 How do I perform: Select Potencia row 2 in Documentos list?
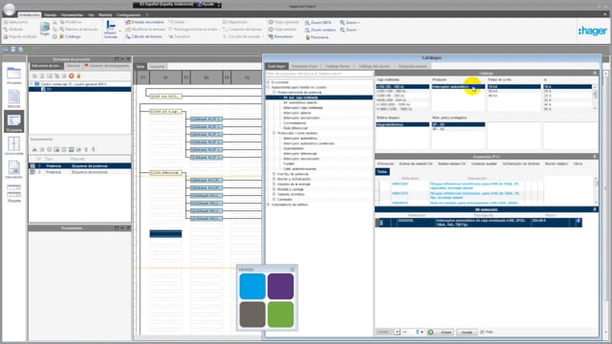tap(80, 172)
